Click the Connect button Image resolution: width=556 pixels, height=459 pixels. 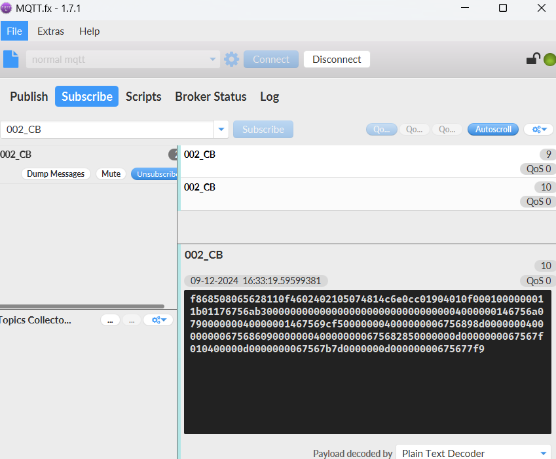pyautogui.click(x=271, y=59)
